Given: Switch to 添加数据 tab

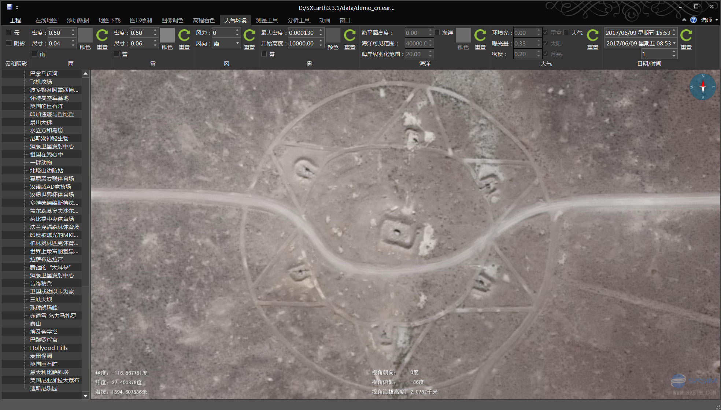Looking at the screenshot, I should pyautogui.click(x=78, y=20).
